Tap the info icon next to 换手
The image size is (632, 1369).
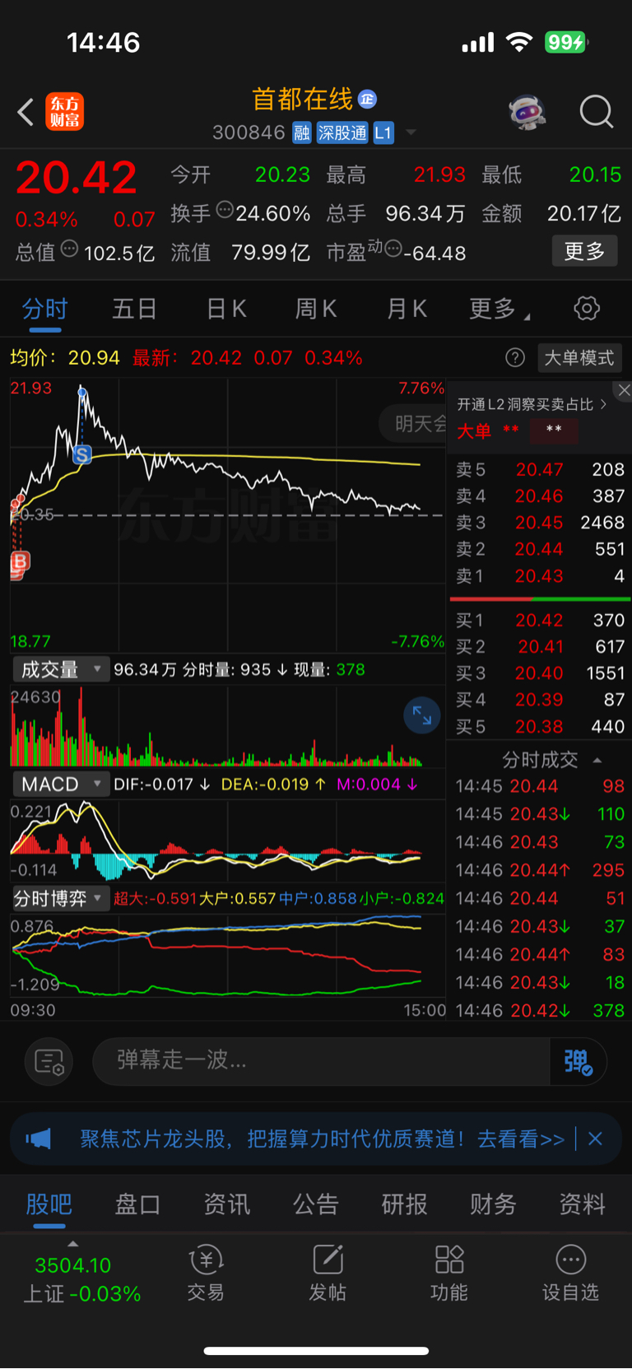(x=225, y=211)
